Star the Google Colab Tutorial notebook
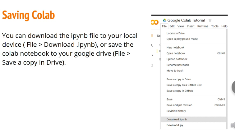The image size is (235, 130). click(210, 20)
